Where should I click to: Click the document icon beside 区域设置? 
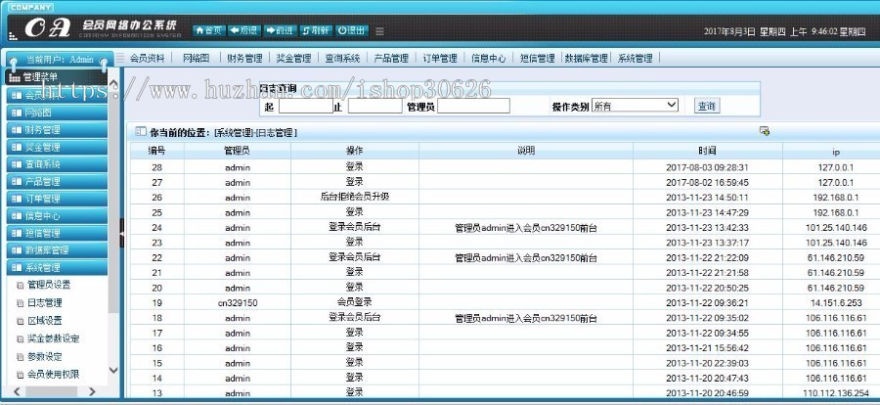click(x=21, y=321)
